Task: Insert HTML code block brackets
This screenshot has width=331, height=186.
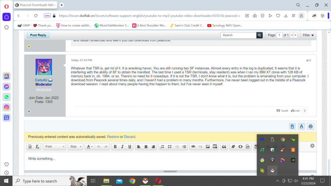Action: point(241,147)
